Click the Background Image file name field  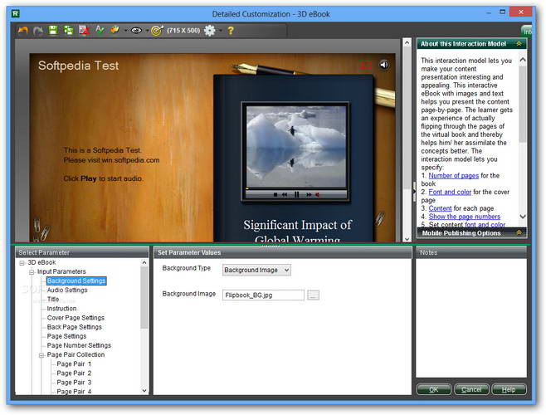pos(263,295)
